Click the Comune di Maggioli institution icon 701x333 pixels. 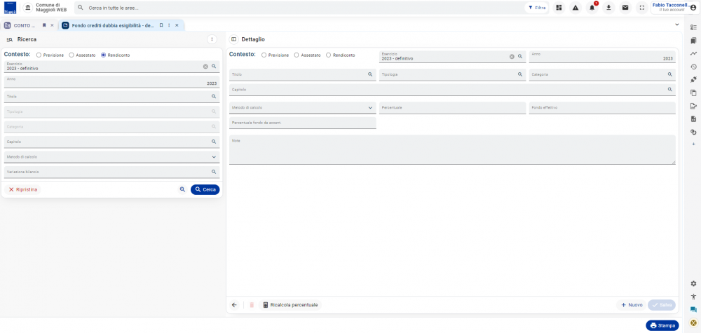(x=28, y=8)
